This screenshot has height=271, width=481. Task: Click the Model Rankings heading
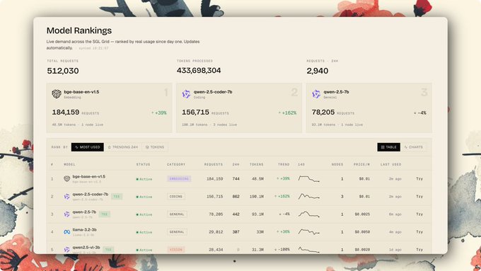(x=79, y=30)
